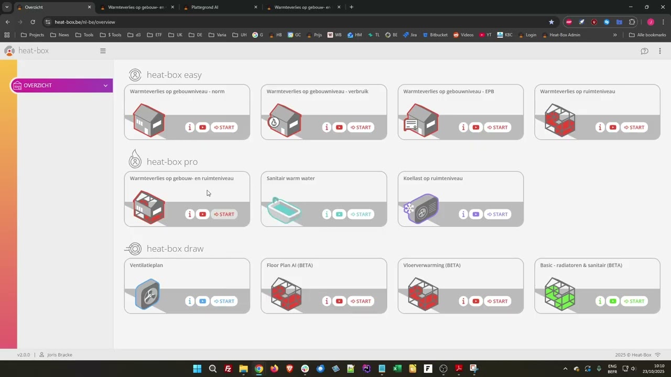Start Warmteverlies op gebouwniveau - verbruik

pos(361,127)
